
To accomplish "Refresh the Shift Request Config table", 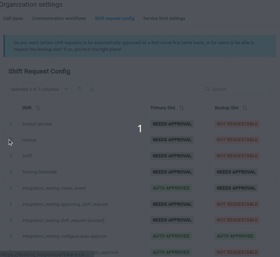I will [x=80, y=89].
